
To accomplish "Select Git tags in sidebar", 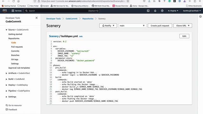I will [x=15, y=59].
